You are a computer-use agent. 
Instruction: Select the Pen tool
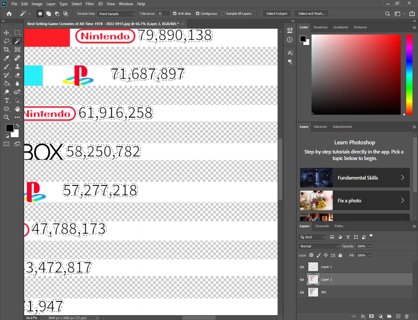click(x=17, y=92)
